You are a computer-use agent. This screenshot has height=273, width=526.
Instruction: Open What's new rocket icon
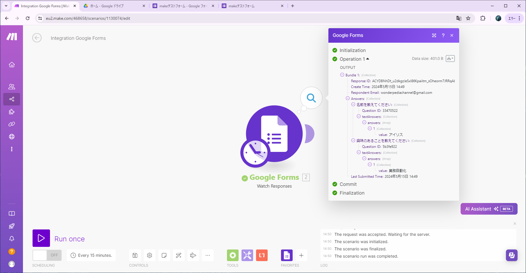pyautogui.click(x=12, y=226)
